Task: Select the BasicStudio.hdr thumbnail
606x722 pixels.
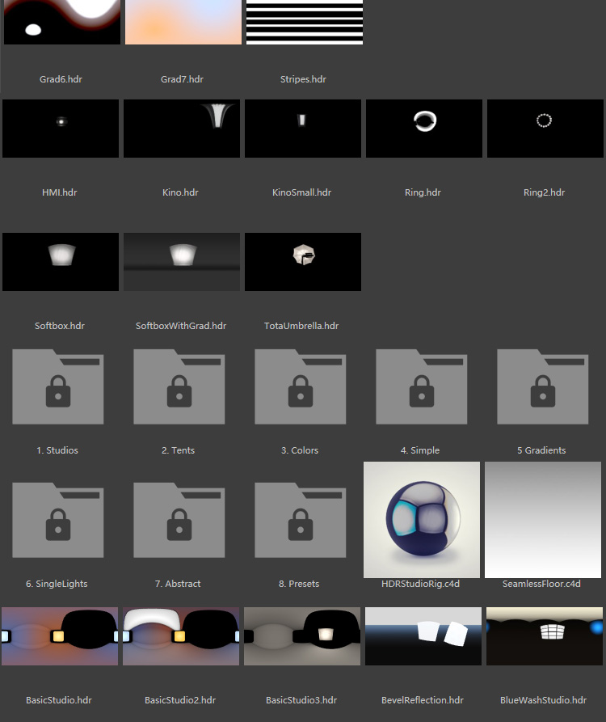Action: click(x=60, y=636)
